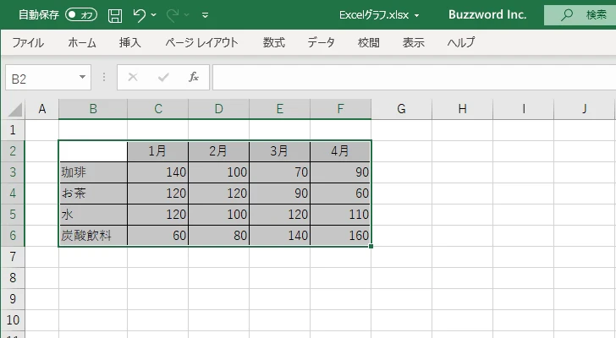This screenshot has height=338, width=616.
Task: Click the 検索 search box
Action: point(580,15)
